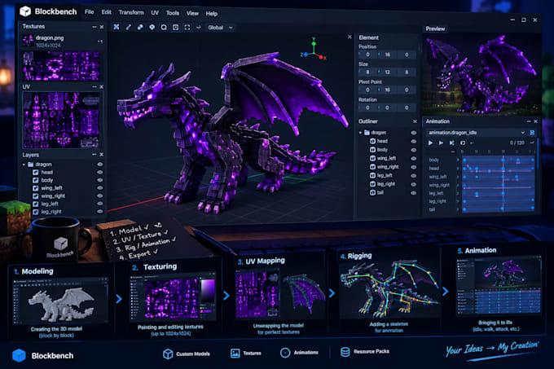Viewport: 554px width, 369px height.
Task: Click the Preview panel tab label
Action: [435, 29]
